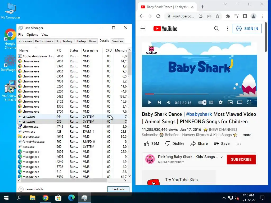The width and height of the screenshot is (271, 203).
Task: Go to YouTube home via logo
Action: (x=165, y=29)
